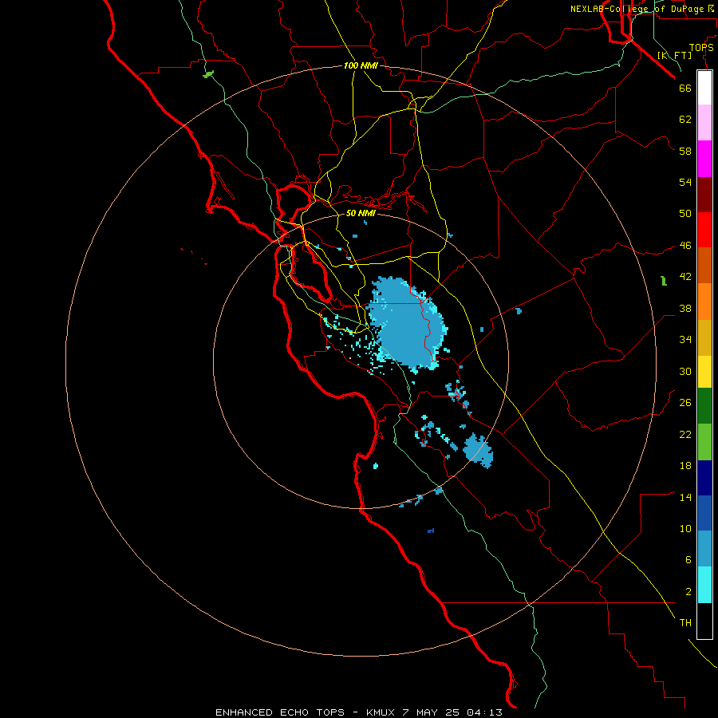The image size is (718, 718).
Task: Click the bright red 50 kft swatch
Action: click(x=704, y=230)
